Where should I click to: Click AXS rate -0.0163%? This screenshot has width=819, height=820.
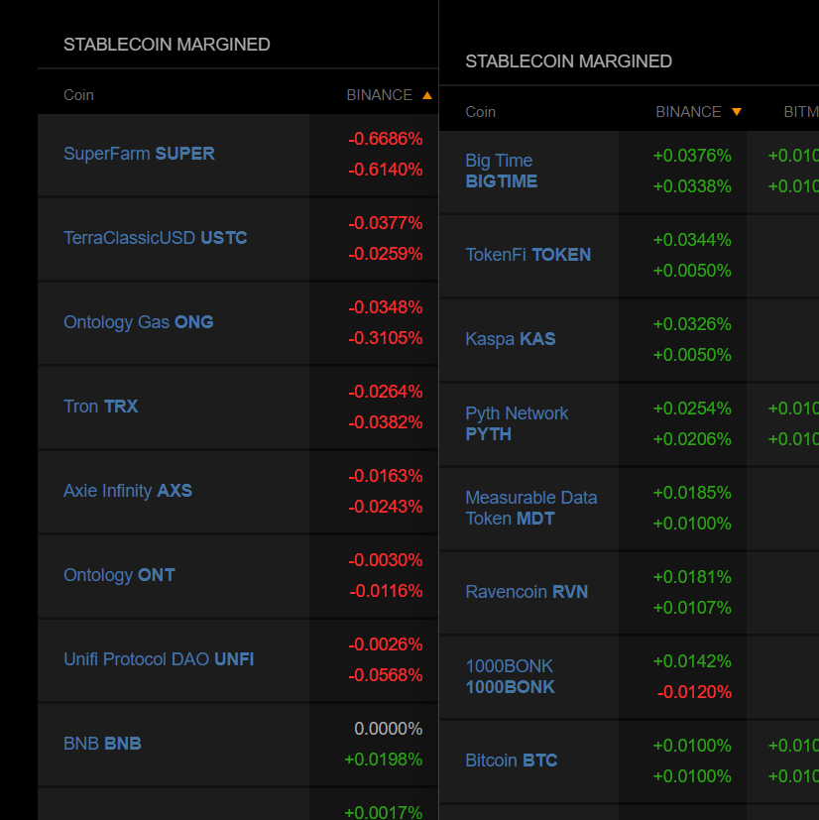(x=386, y=475)
